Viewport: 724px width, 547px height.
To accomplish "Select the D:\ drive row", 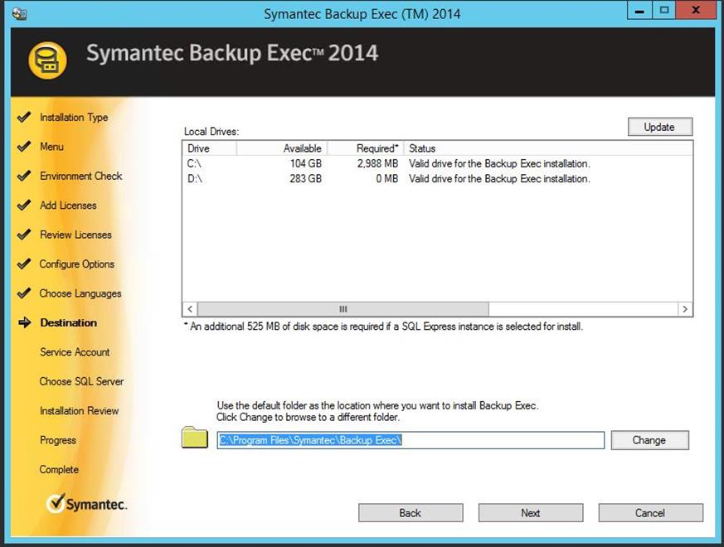I will click(437, 179).
